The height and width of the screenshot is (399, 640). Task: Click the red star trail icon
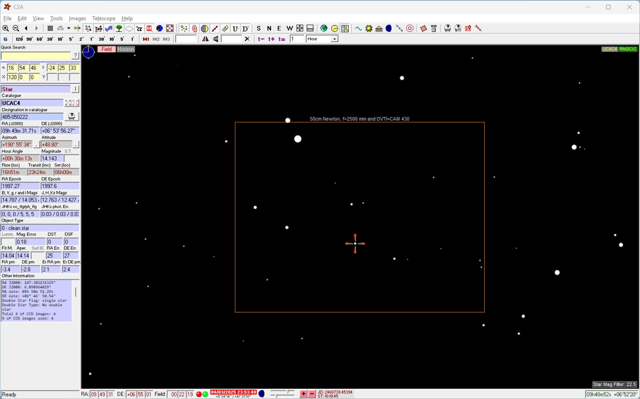click(x=478, y=28)
